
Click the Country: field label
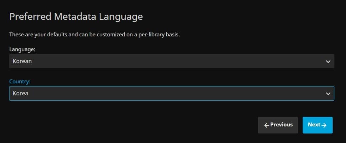[20, 82]
